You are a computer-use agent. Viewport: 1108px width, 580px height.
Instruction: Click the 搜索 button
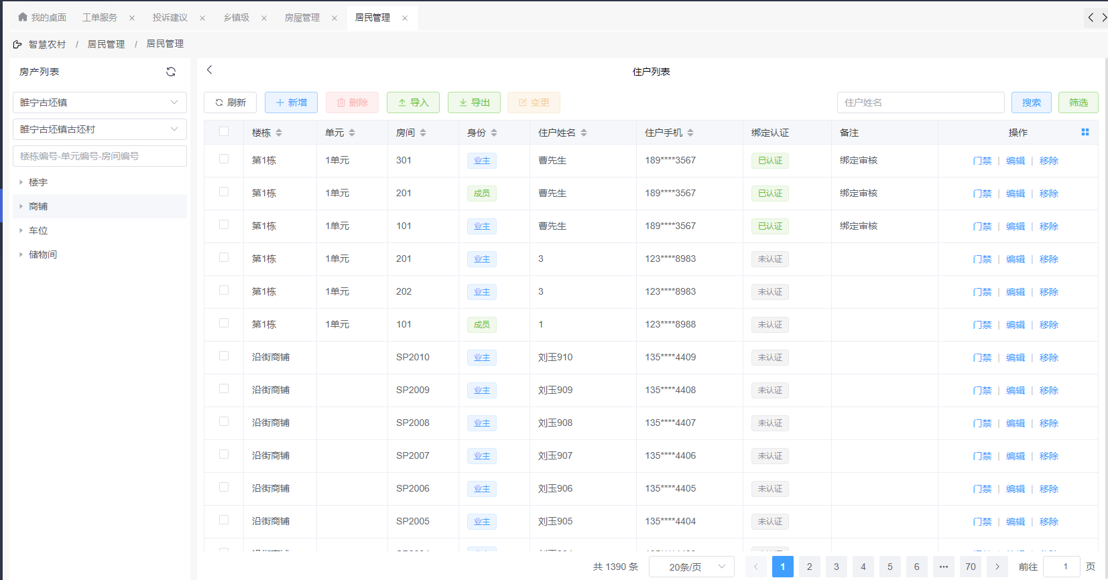point(1032,102)
